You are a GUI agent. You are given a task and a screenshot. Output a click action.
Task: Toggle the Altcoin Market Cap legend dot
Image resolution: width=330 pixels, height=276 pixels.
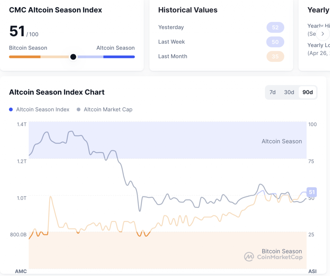click(x=79, y=109)
